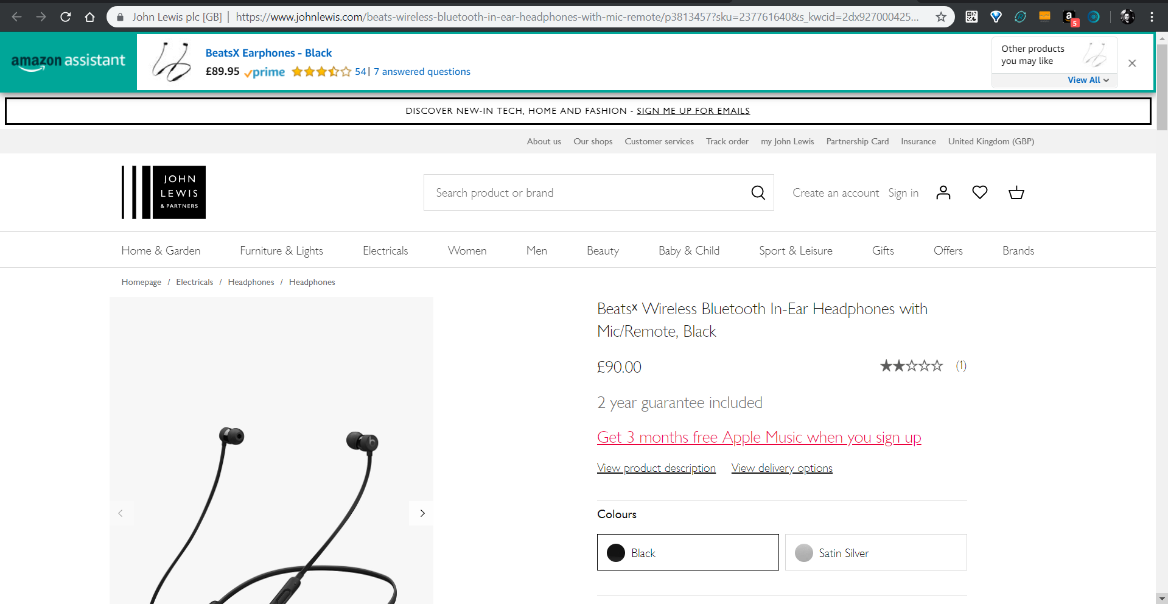This screenshot has width=1168, height=604.
Task: Open the Furniture & Lights menu
Action: 281,250
